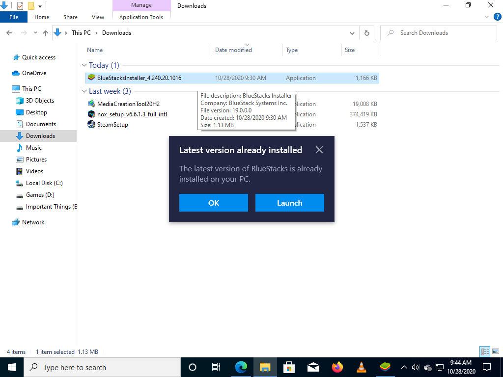Open Cortana circle on taskbar
This screenshot has height=377, width=503.
(x=193, y=367)
